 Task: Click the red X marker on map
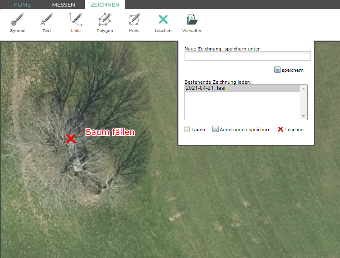71,139
